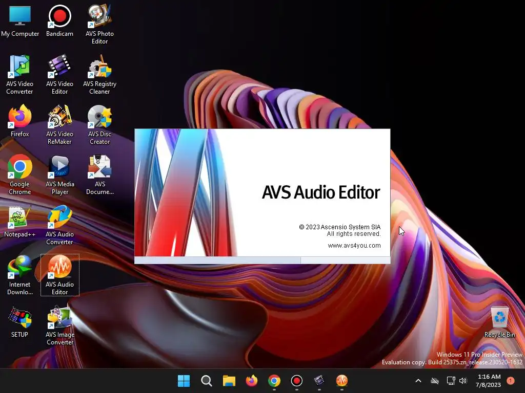This screenshot has height=393, width=525.
Task: Select the AVS Disc Creator shortcut
Action: 99,125
